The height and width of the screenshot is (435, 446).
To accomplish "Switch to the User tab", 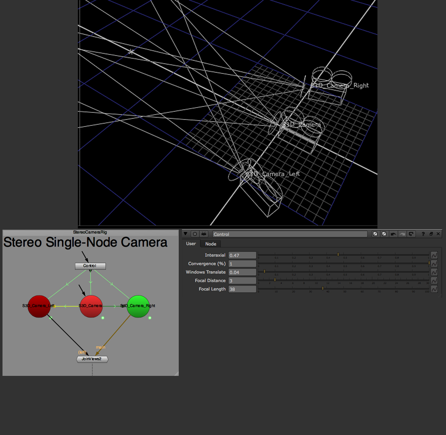I will point(191,244).
